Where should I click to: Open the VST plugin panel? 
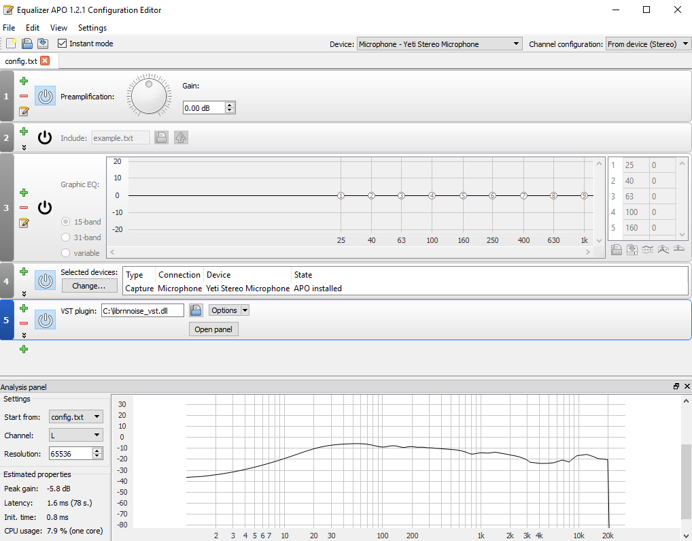(x=213, y=329)
